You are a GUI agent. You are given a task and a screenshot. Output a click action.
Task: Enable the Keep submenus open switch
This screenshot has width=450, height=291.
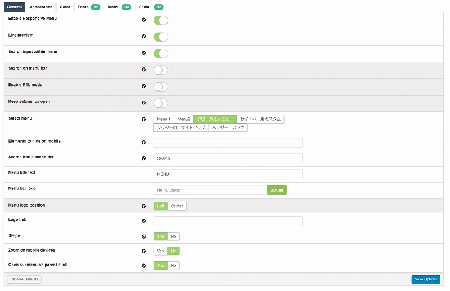[x=161, y=103]
